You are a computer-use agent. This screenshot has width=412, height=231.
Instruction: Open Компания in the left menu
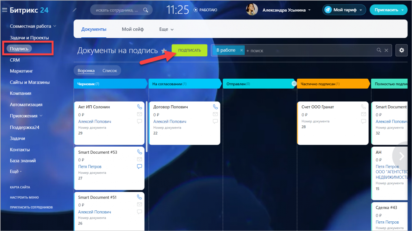click(21, 93)
